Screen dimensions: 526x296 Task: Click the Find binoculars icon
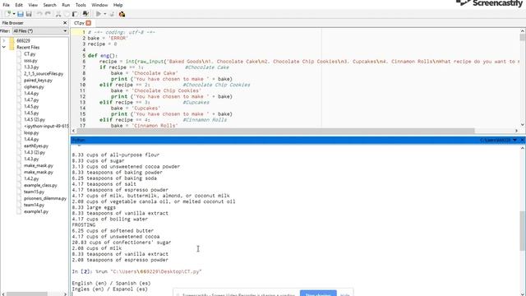pyautogui.click(x=85, y=14)
